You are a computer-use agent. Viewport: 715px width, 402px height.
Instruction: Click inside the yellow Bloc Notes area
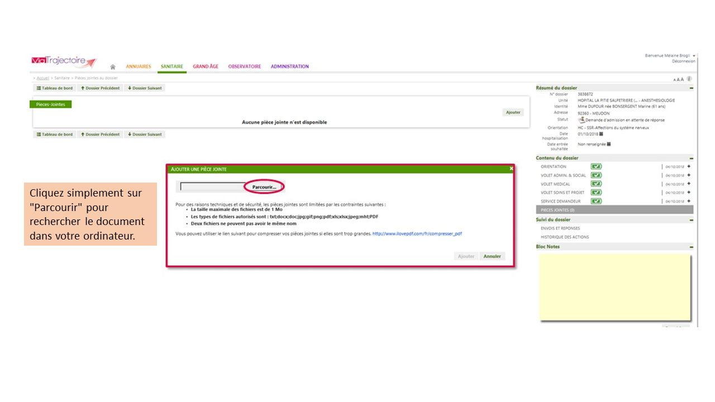[x=614, y=288]
